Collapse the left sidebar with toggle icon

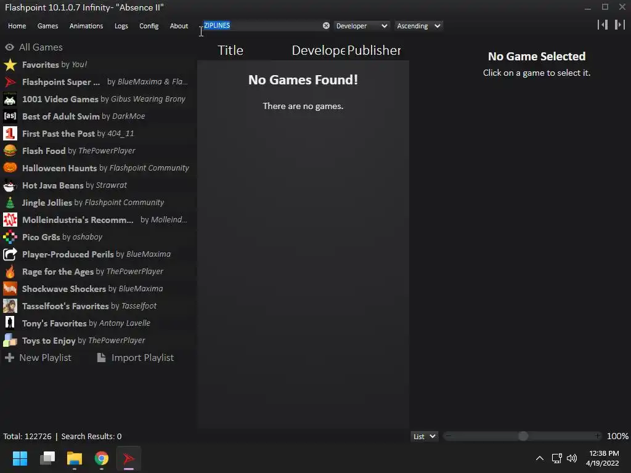coord(603,25)
